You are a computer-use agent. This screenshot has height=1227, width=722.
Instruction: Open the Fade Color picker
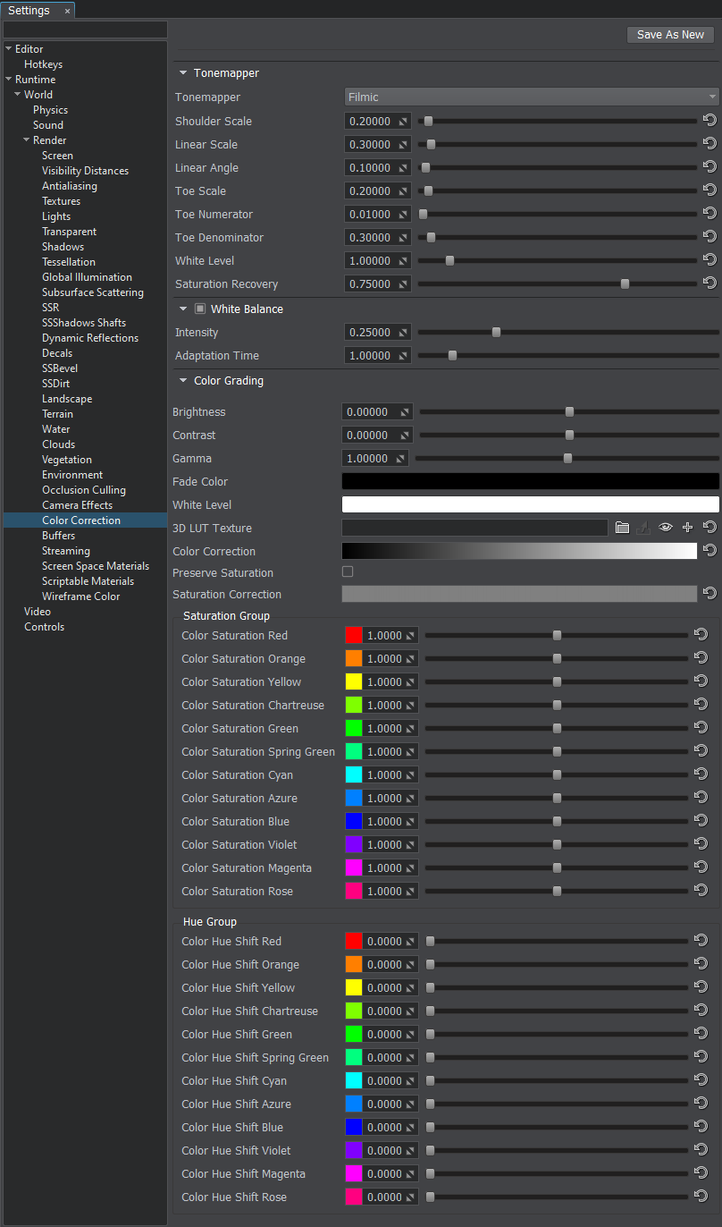[531, 481]
